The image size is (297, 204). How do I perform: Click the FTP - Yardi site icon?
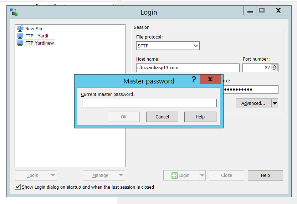pos(20,36)
